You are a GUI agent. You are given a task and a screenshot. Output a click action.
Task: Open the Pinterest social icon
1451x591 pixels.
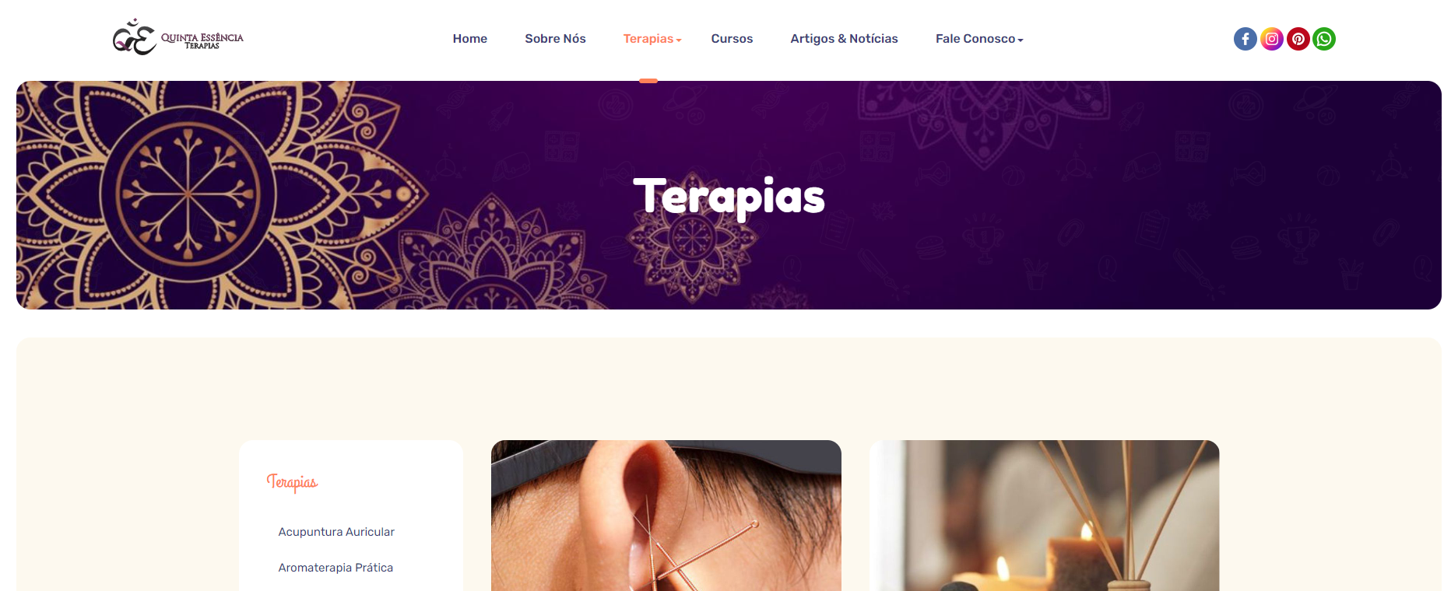click(x=1298, y=39)
